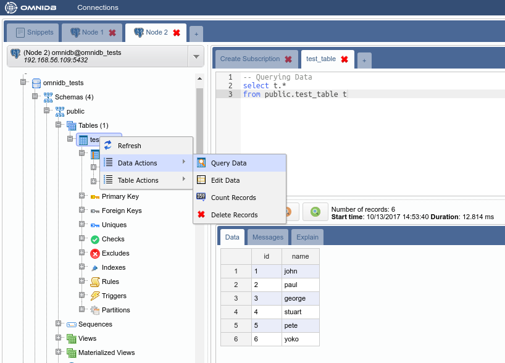The image size is (505, 363).
Task: Close the Node 2 connection tab
Action: [177, 33]
